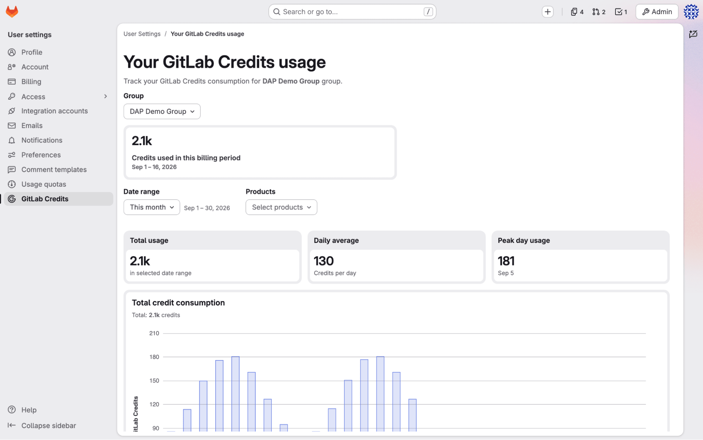Click the Comment templates icon

point(12,170)
